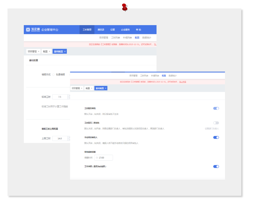
Task: Toggle the 手动修改审批人 switch
Action: pyautogui.click(x=216, y=137)
